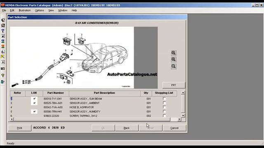This screenshot has height=148, width=264.
Task: Open the DCS toolbar icon
Action: click(3, 69)
